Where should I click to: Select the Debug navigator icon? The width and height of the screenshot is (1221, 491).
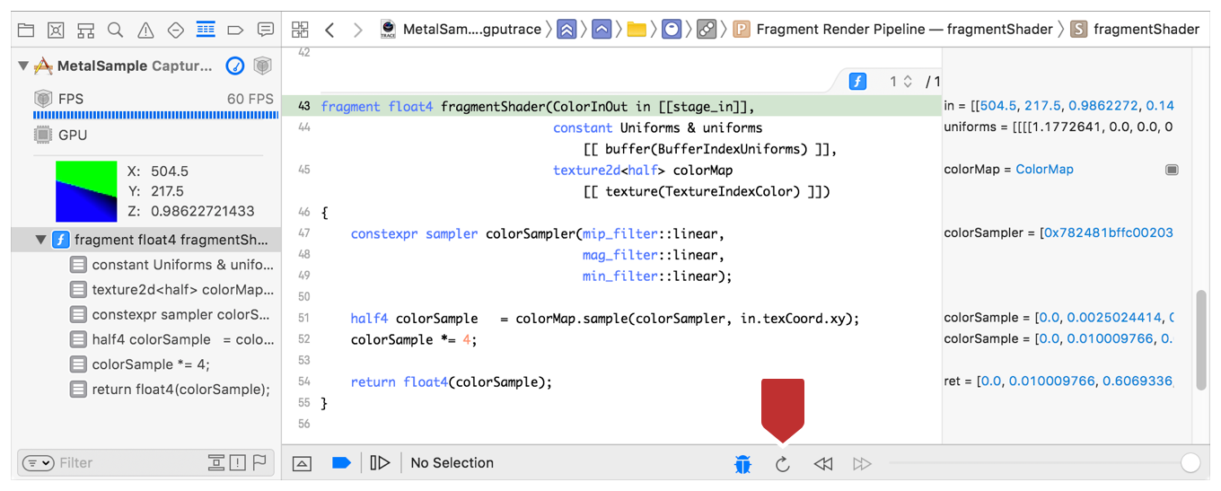pos(206,30)
